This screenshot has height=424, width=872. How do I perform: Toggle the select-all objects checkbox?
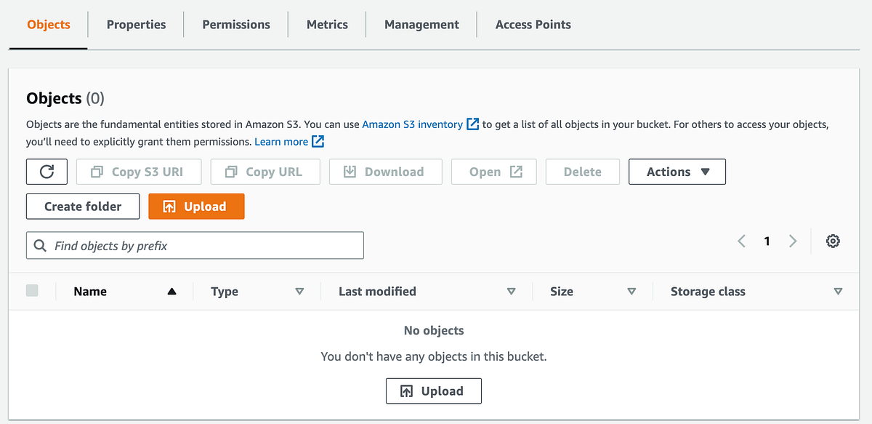pos(32,291)
